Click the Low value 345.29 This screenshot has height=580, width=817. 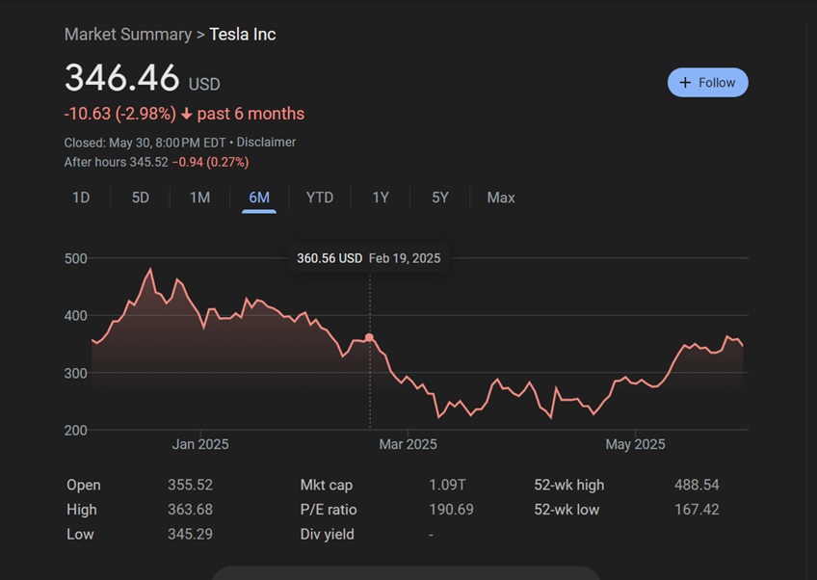(190, 534)
